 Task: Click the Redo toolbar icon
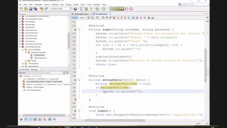(x=46, y=9)
